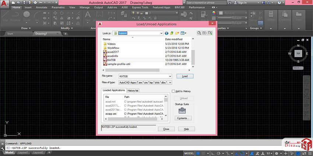The image size is (313, 156).
Task: Click the Back navigation arrow icon
Action: tap(167, 33)
